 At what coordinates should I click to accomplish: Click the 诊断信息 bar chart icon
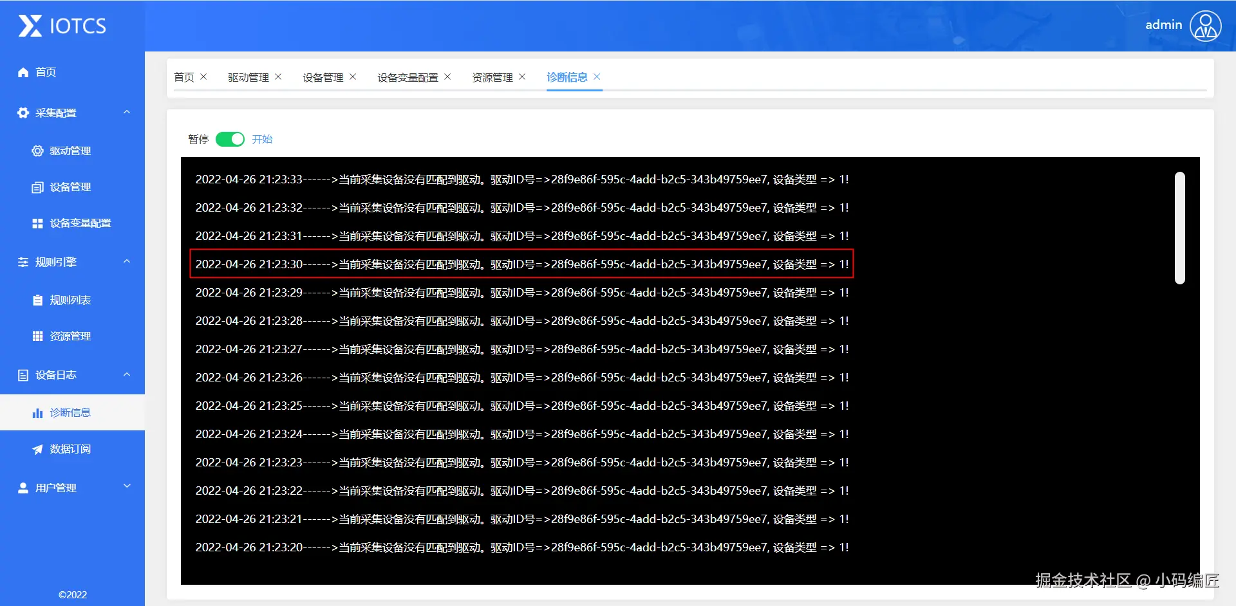(38, 412)
